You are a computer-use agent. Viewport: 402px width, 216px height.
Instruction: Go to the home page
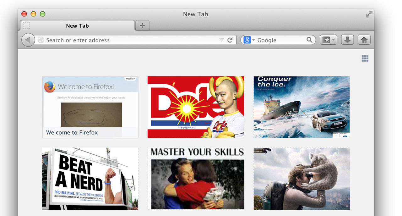364,40
